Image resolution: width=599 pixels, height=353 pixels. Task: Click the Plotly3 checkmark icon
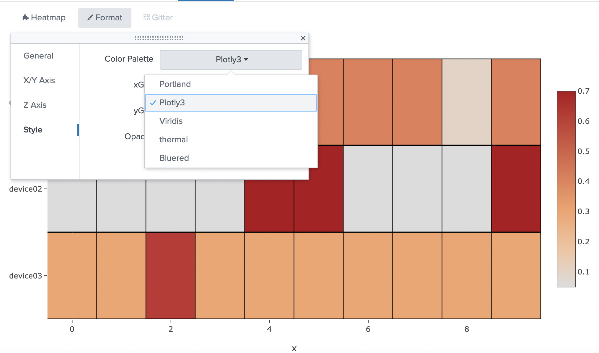click(153, 103)
